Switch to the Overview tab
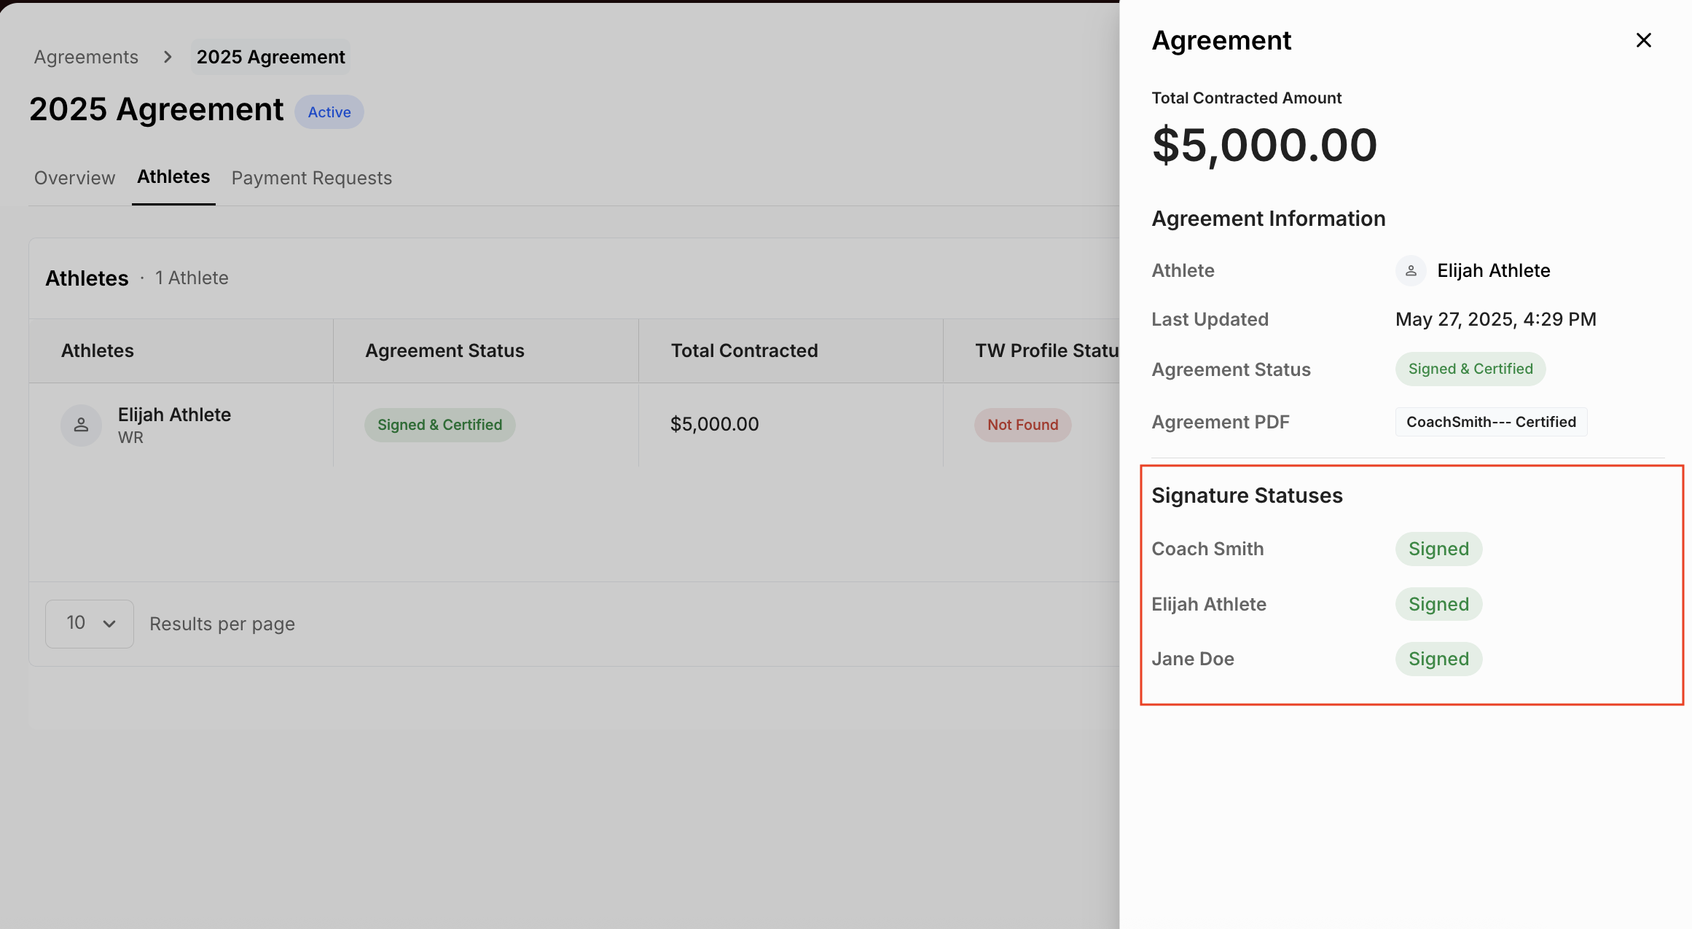The height and width of the screenshot is (929, 1692). 74,178
